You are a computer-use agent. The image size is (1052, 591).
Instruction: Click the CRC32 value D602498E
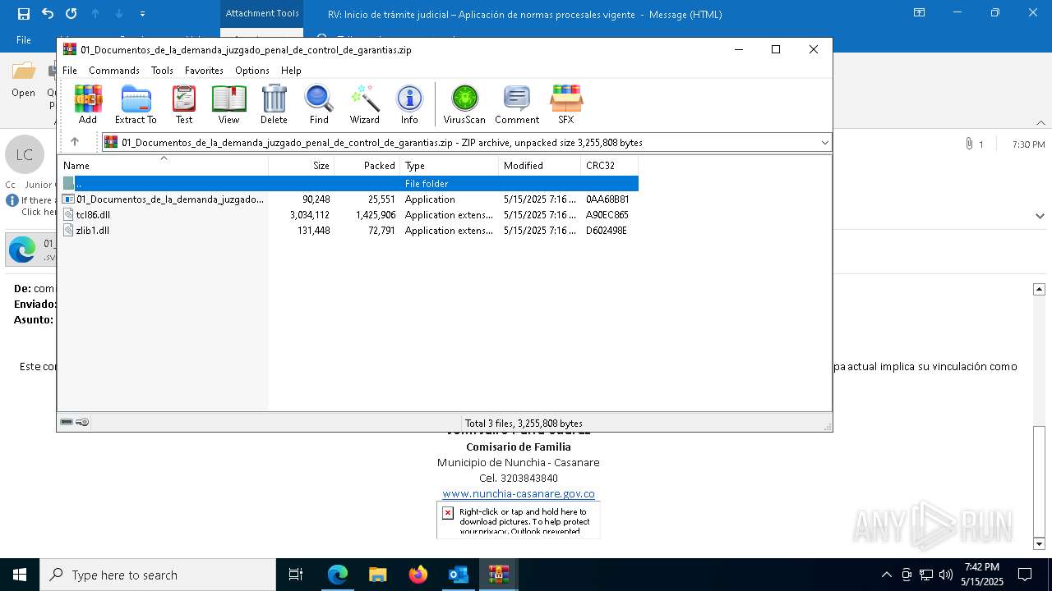coord(607,231)
